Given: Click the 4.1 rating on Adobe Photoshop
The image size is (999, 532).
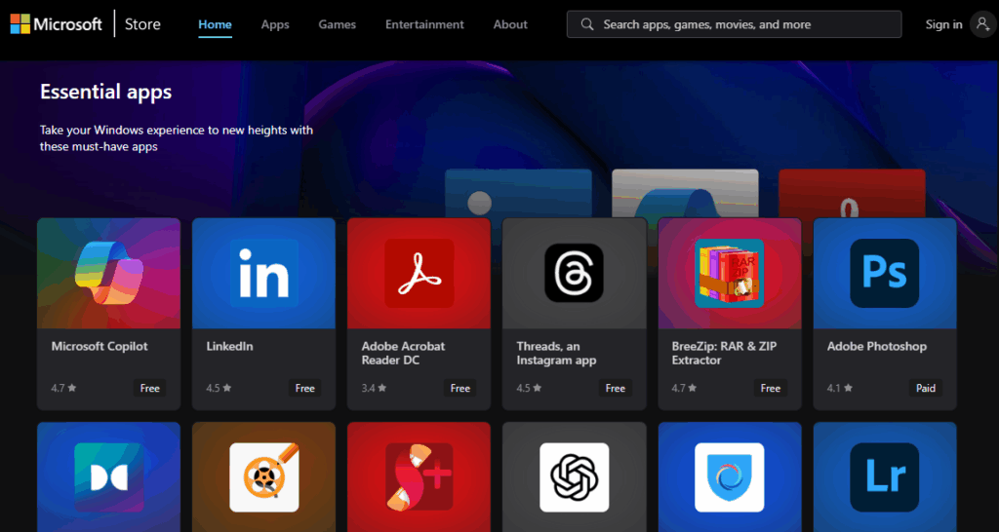Looking at the screenshot, I should coord(839,388).
